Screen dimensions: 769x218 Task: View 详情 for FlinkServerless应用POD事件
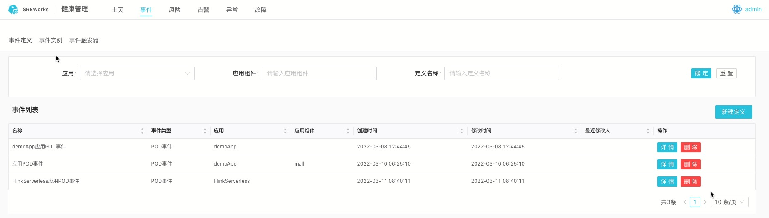click(667, 182)
